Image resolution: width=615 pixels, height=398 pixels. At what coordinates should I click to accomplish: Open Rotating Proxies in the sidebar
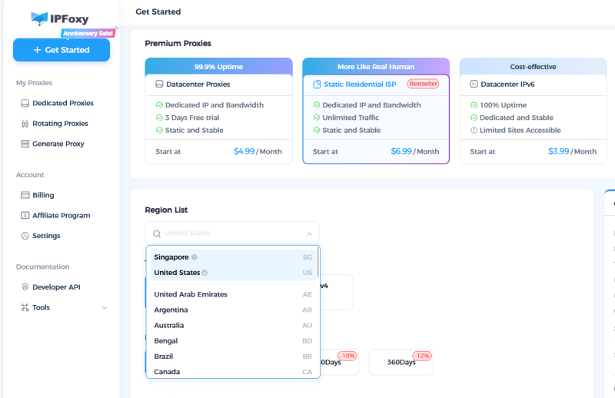[x=60, y=124]
